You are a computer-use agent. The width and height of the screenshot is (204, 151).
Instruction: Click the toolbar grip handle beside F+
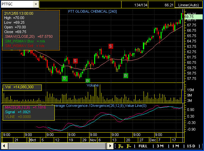click(x=115, y=146)
